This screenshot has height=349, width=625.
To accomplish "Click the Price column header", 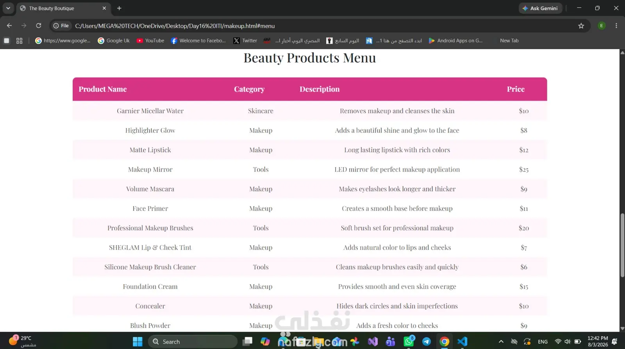I will click(516, 89).
